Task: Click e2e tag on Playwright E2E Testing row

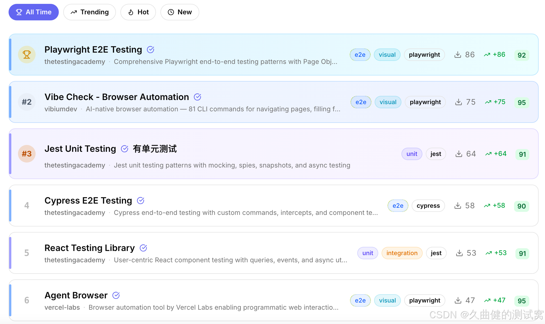Action: [360, 55]
